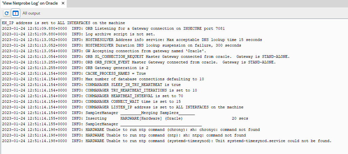The image size is (348, 154).
Task: Click the 'Duration DNS lookup suspension' log entry
Action: [x=122, y=45]
